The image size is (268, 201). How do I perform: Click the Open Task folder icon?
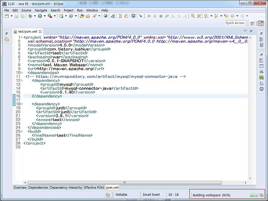point(88,16)
